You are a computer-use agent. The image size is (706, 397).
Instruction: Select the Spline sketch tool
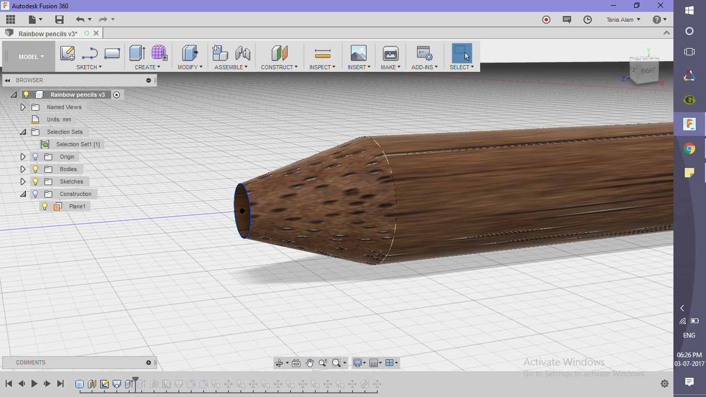[x=90, y=53]
